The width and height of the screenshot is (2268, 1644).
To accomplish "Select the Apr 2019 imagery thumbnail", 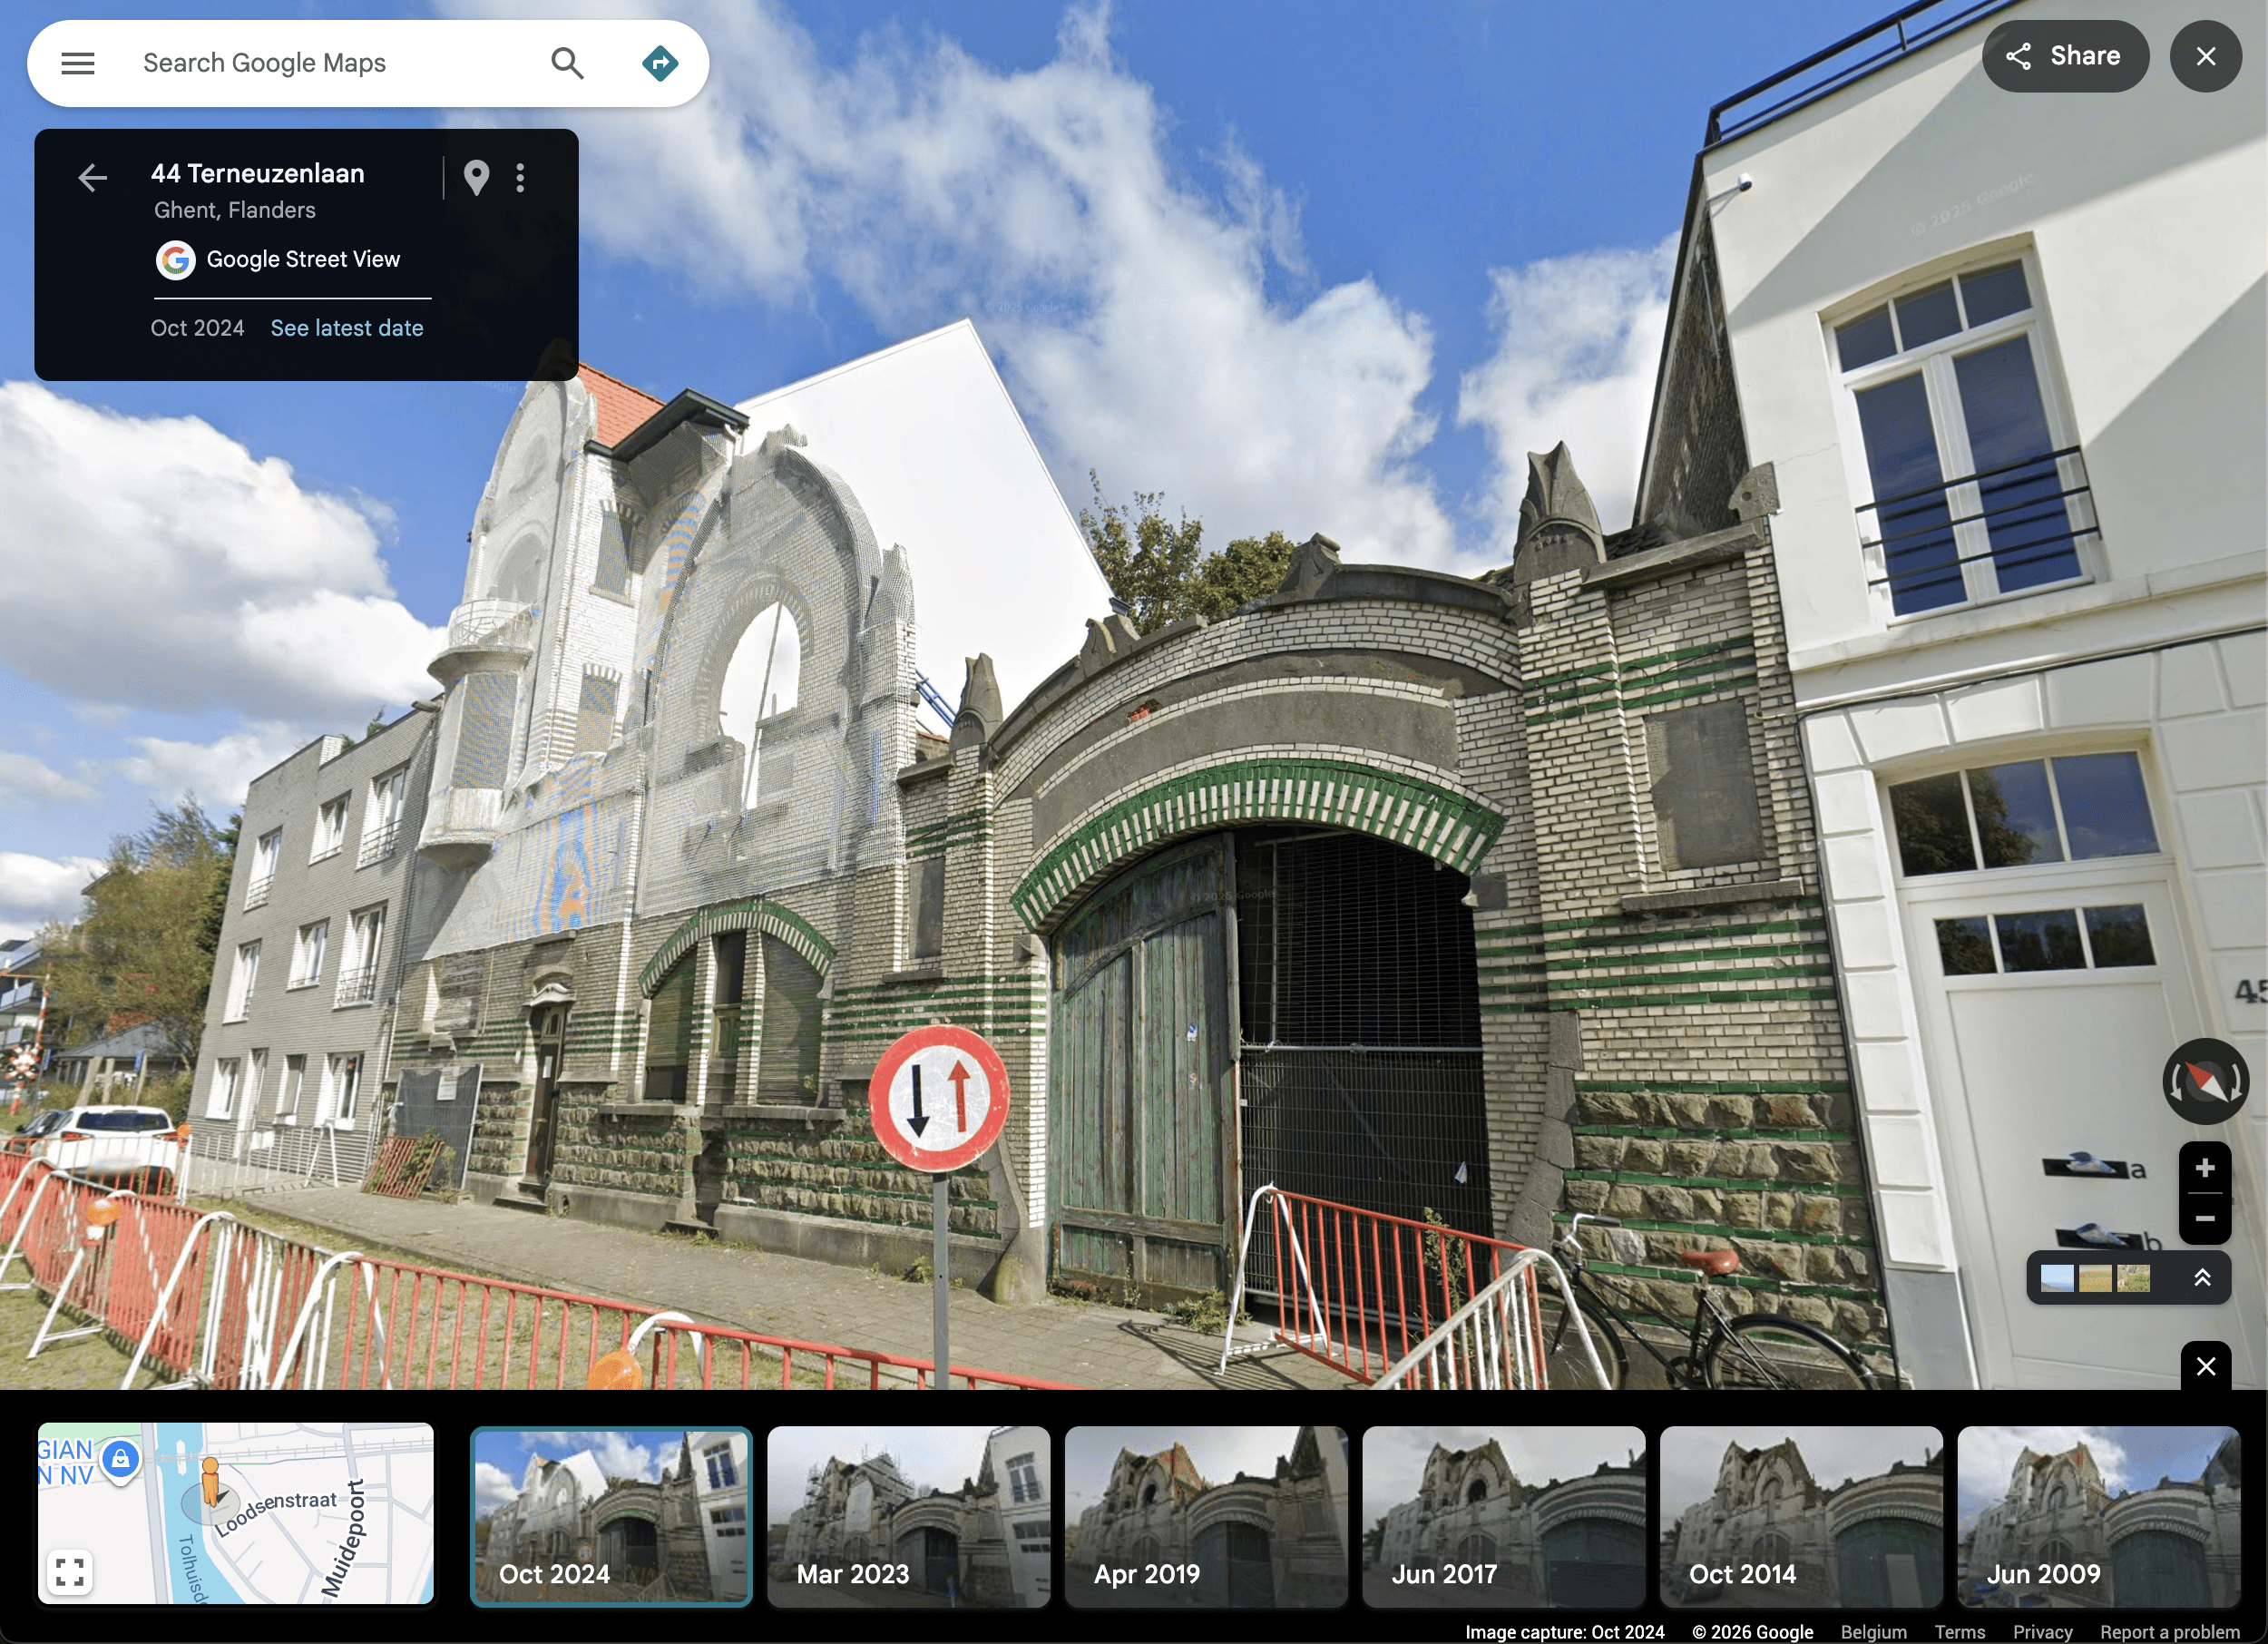I will (x=1205, y=1516).
